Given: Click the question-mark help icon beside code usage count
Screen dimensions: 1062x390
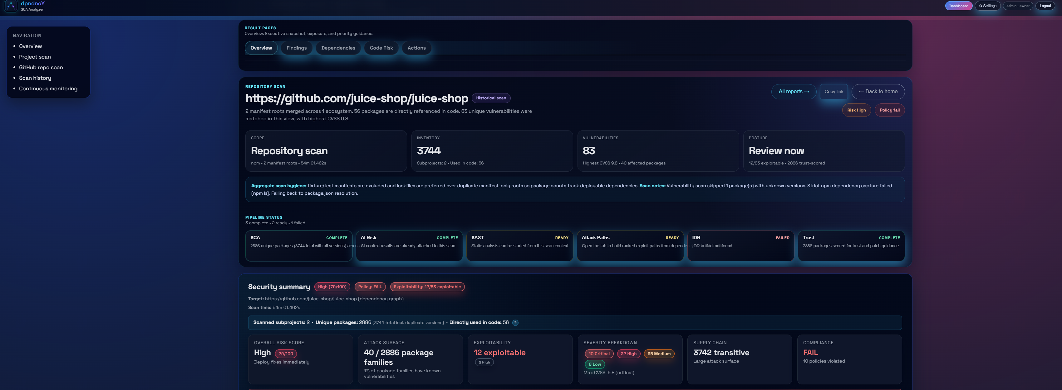Looking at the screenshot, I should coord(515,322).
